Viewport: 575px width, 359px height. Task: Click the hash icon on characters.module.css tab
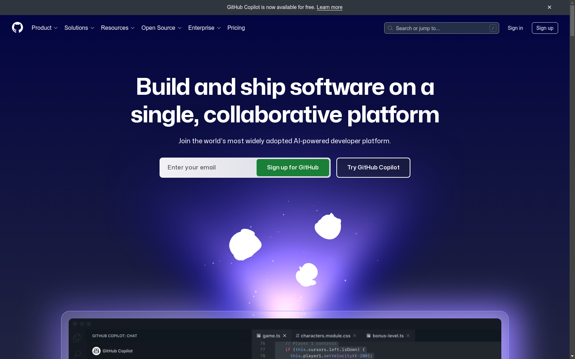(x=298, y=336)
